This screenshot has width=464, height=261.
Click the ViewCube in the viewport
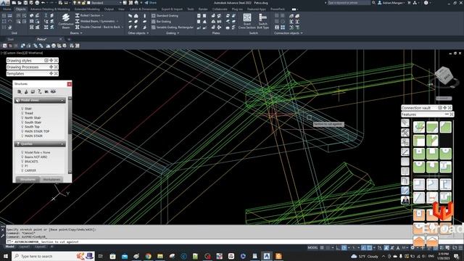pyautogui.click(x=444, y=75)
